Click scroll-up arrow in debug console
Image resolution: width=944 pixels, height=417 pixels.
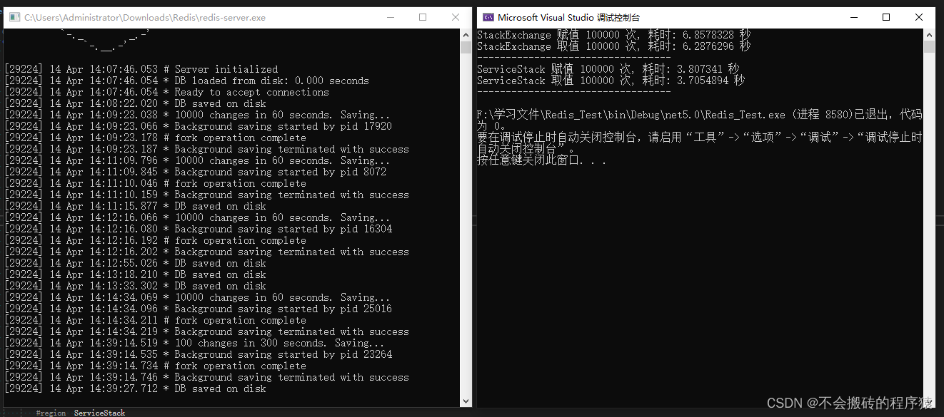click(x=929, y=34)
